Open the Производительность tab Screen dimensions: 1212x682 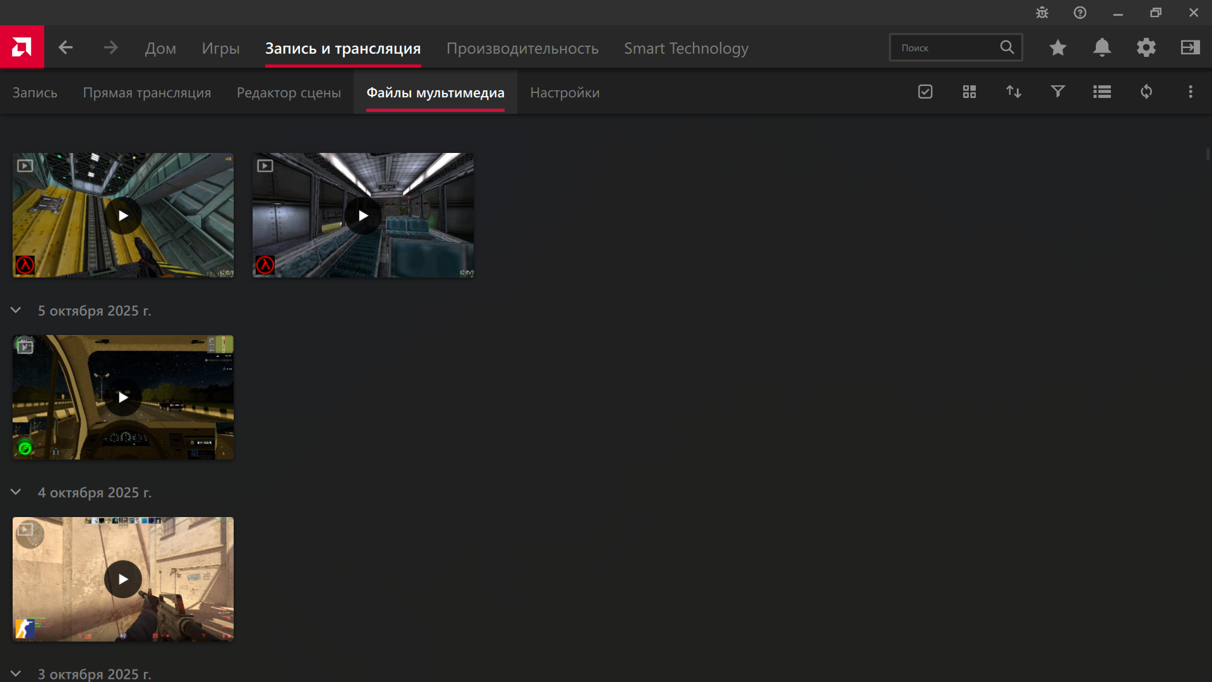[522, 48]
